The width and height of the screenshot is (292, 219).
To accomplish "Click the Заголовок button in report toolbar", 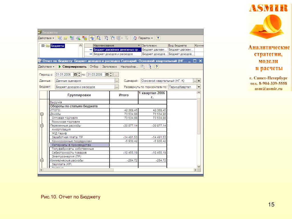I will coord(109,67).
